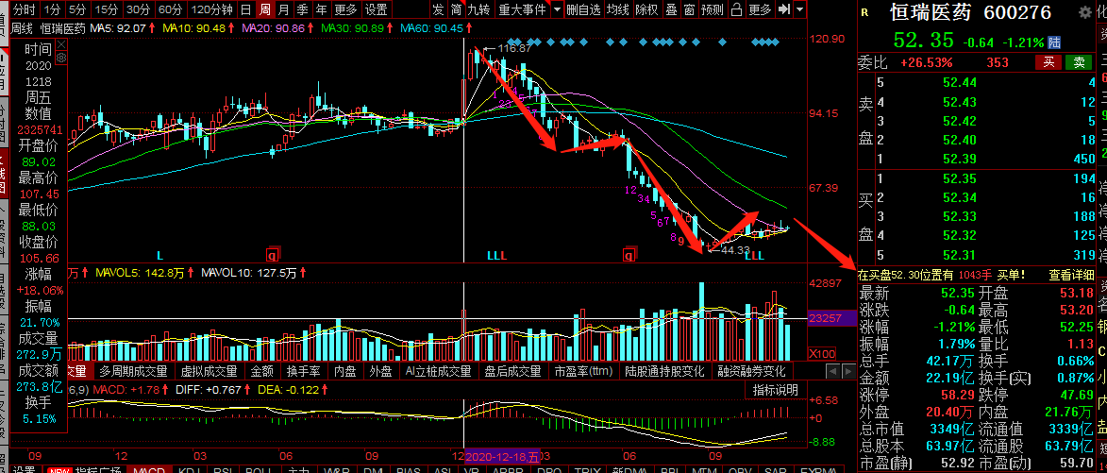Screen dimensions: 1107x473
Task: Click the green 卖 sell button
Action: click(x=1079, y=62)
